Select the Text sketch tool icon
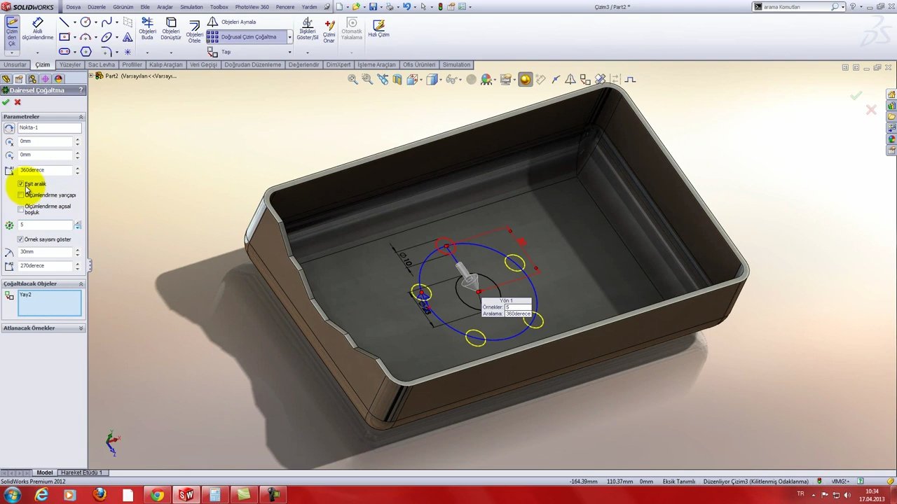The height and width of the screenshot is (504, 897). click(128, 37)
